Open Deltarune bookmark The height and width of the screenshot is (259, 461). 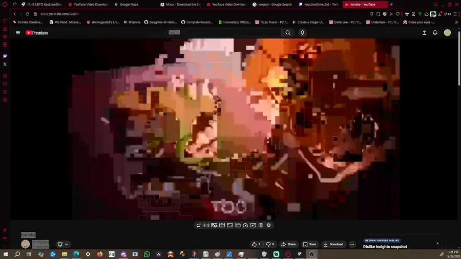pos(345,22)
